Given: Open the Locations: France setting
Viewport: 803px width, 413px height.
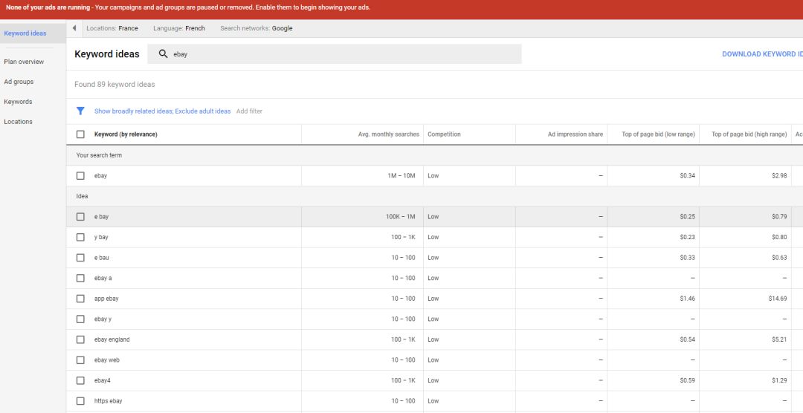Looking at the screenshot, I should tap(112, 28).
